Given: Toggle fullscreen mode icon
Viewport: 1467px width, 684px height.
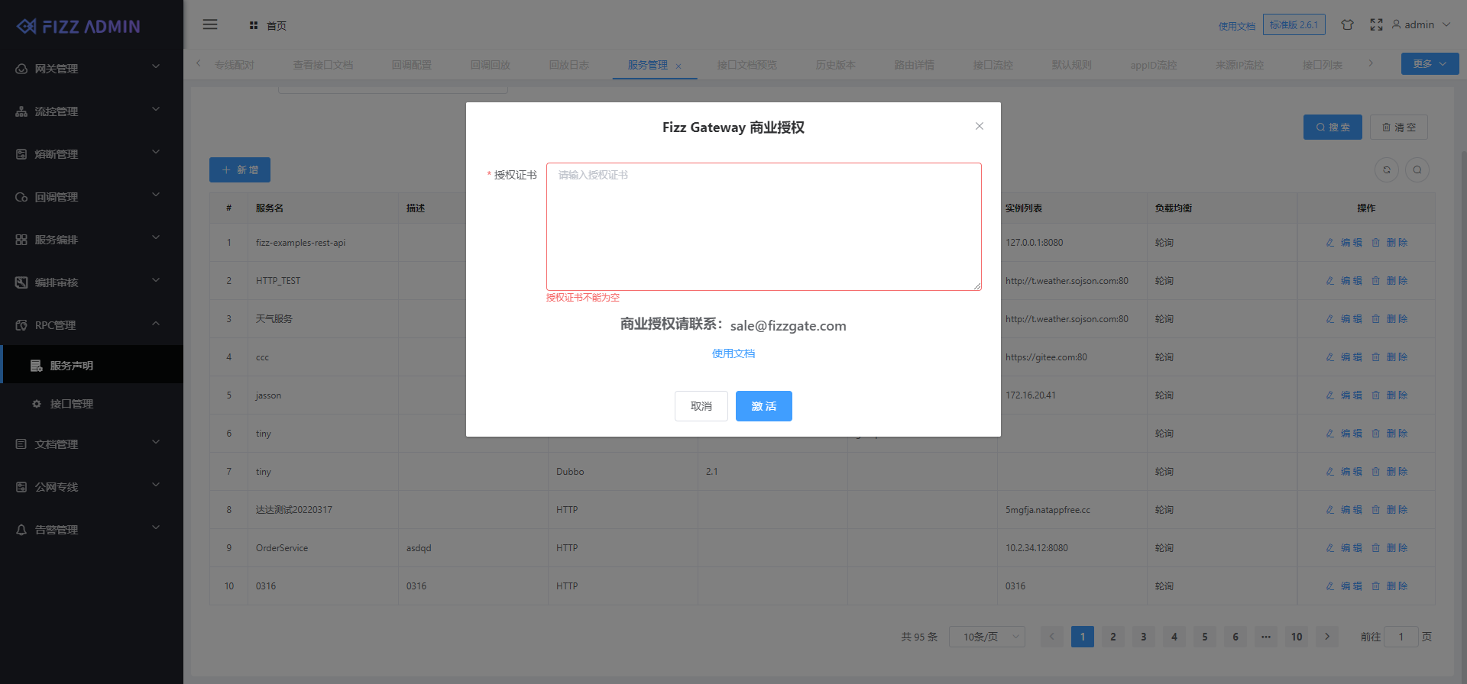Looking at the screenshot, I should pyautogui.click(x=1376, y=24).
